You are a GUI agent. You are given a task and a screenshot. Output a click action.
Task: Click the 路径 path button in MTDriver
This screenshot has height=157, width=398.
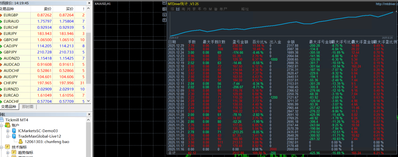click(245, 9)
